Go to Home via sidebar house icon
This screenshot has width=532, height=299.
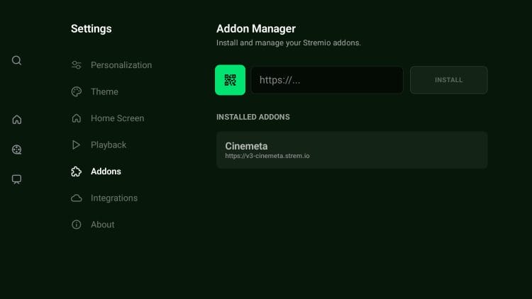16,119
